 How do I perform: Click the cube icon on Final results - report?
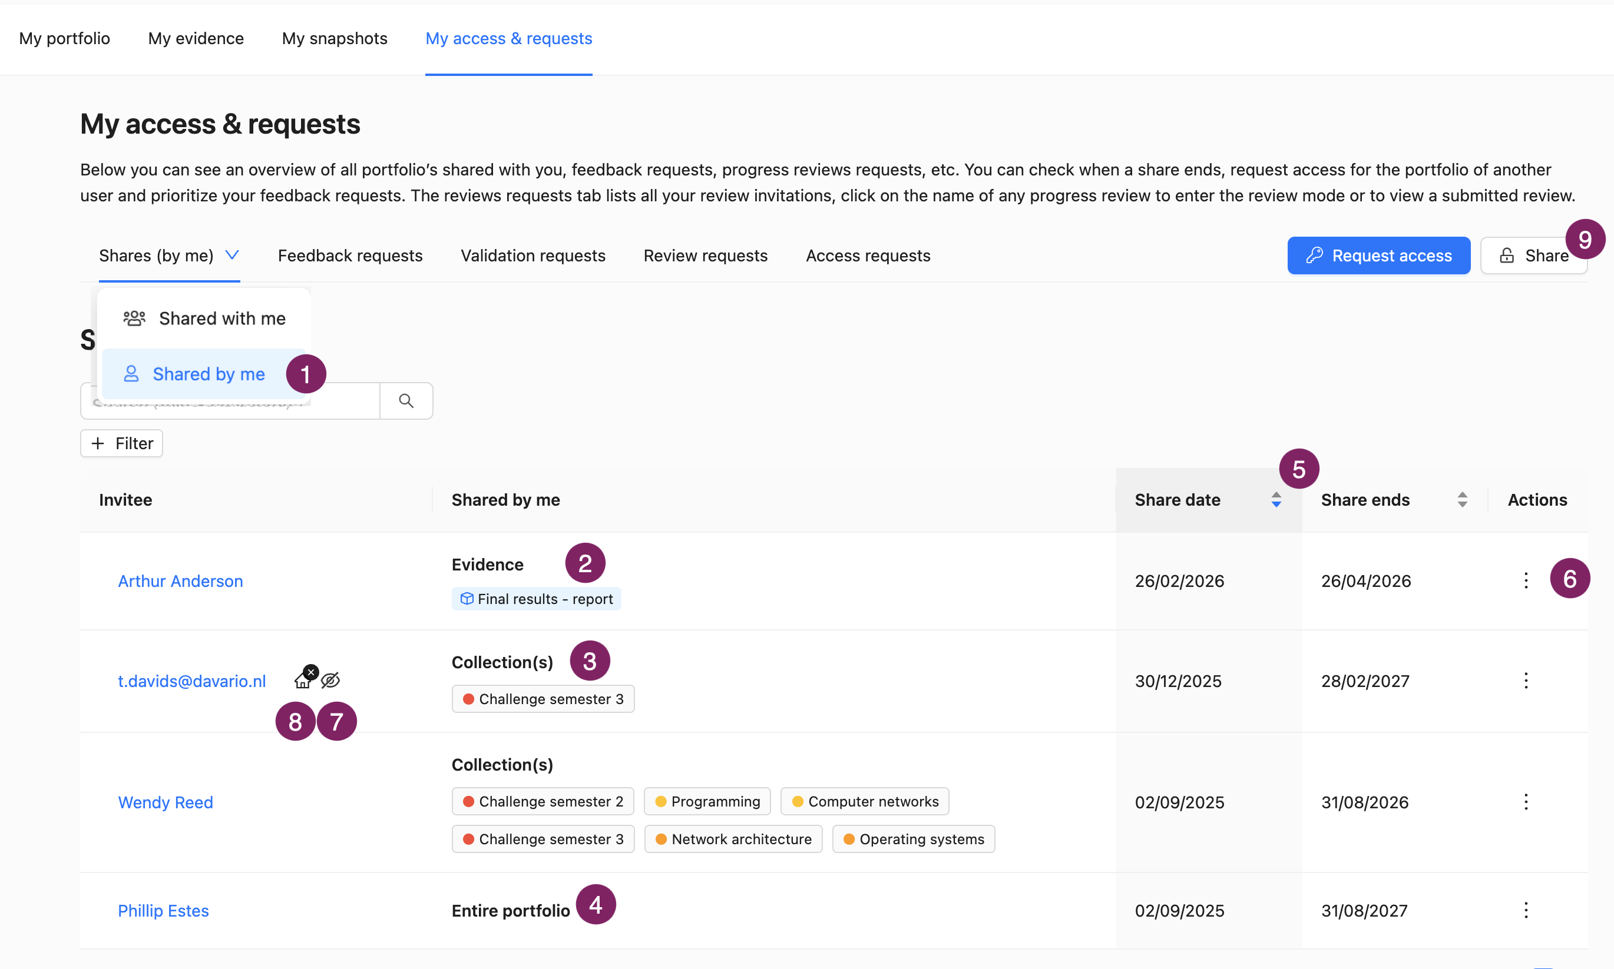pyautogui.click(x=467, y=599)
